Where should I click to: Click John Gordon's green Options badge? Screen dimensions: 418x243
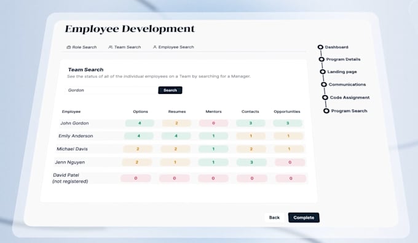tap(140, 123)
